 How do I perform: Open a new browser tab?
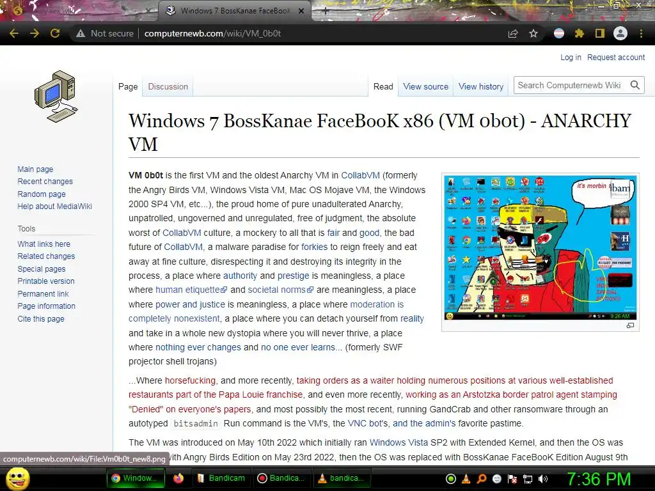point(325,12)
